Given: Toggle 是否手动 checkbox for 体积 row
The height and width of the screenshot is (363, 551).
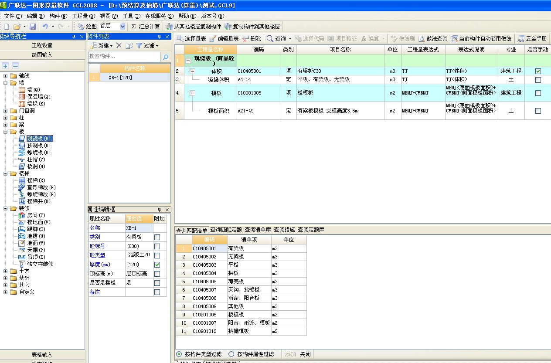Looking at the screenshot, I should coord(538,71).
